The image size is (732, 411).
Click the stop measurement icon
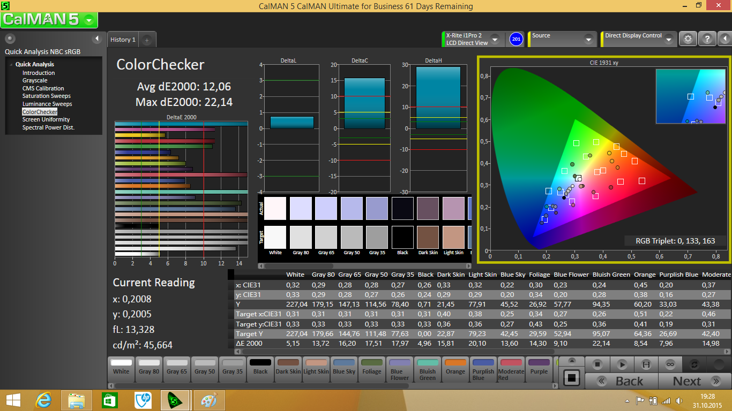coord(597,364)
